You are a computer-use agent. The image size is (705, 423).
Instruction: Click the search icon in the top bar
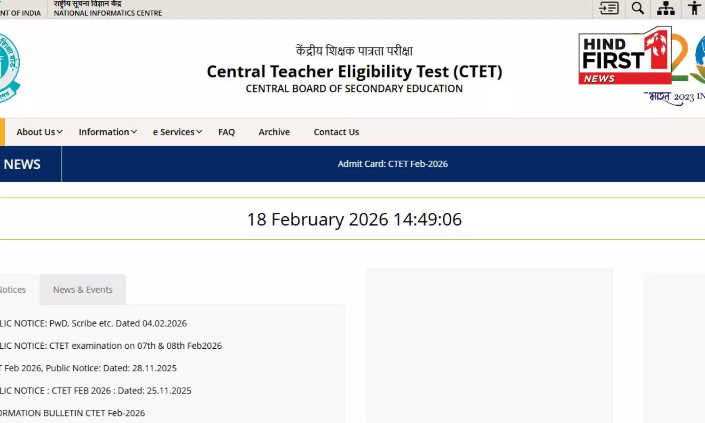(x=637, y=8)
